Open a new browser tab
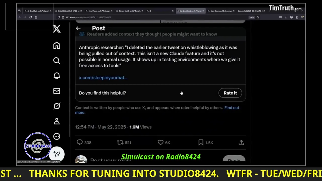Screen dimensions: 322x181 click(270, 11)
